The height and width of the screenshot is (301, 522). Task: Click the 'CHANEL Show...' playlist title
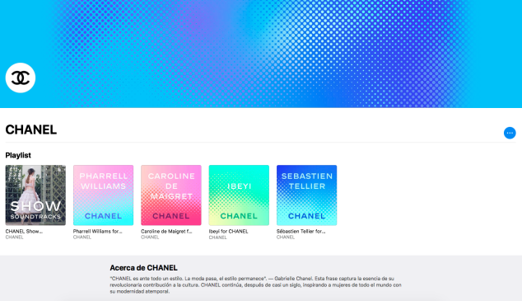click(x=24, y=232)
